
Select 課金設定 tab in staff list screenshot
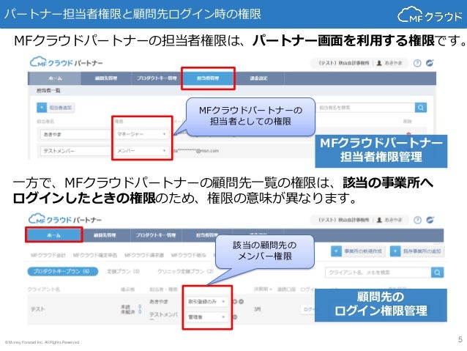[x=258, y=78]
